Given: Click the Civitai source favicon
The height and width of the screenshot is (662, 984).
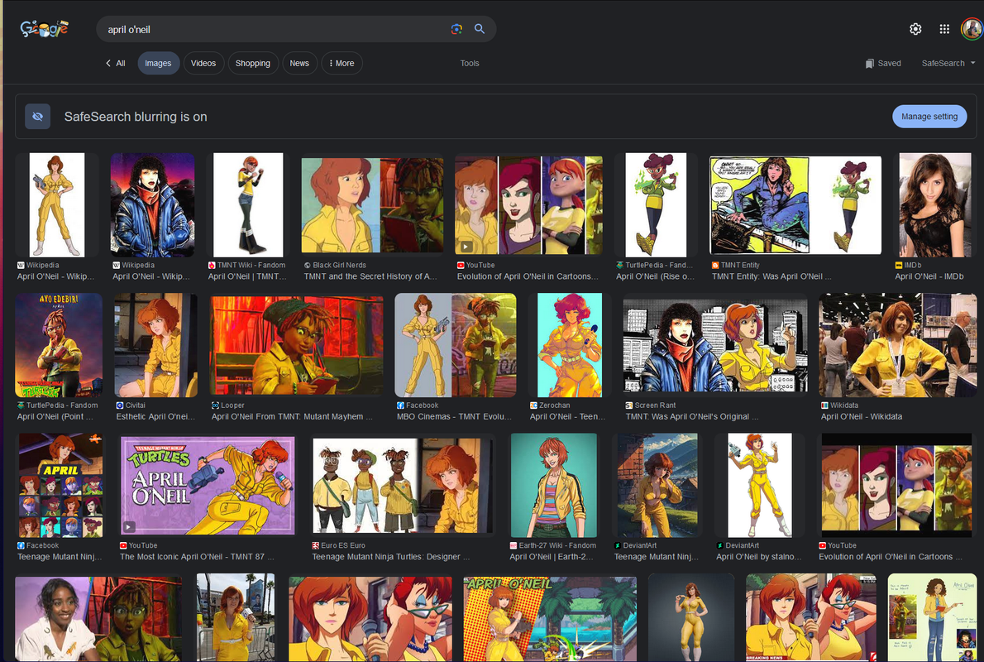Looking at the screenshot, I should (120, 405).
